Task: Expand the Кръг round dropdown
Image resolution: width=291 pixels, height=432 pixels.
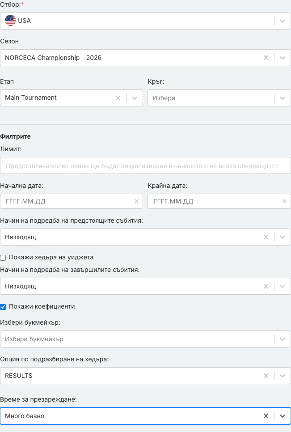Action: click(x=283, y=98)
